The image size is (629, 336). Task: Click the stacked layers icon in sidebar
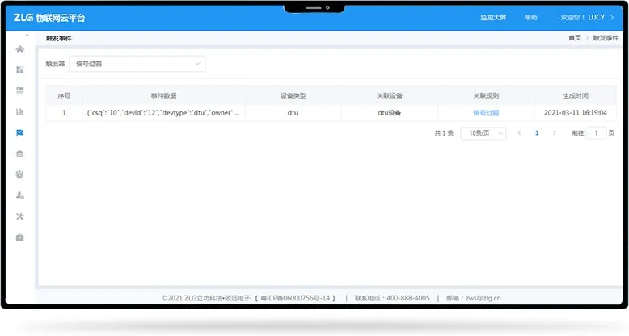tap(20, 153)
